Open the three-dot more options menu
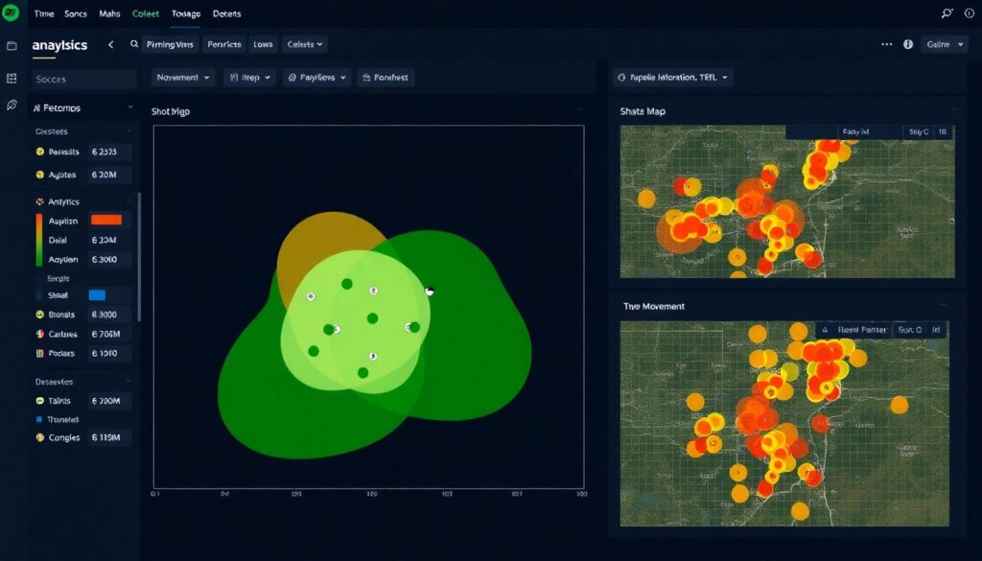The image size is (982, 561). click(886, 44)
